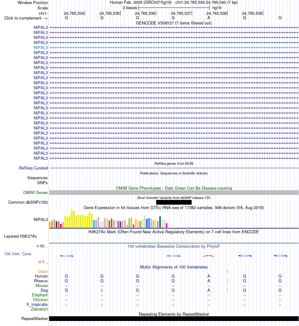Click the 'Sequences' track label
This screenshot has width=299, height=326.
tap(37, 178)
